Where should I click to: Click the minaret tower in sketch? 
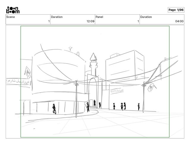(x=94, y=64)
